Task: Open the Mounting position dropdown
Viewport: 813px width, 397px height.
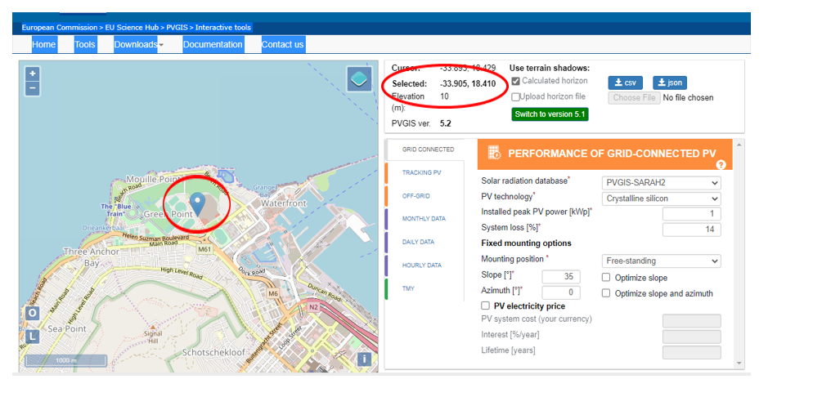Action: pyautogui.click(x=661, y=261)
